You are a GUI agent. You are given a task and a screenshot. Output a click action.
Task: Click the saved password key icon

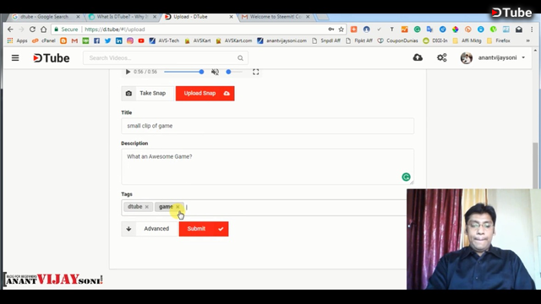[x=331, y=30]
